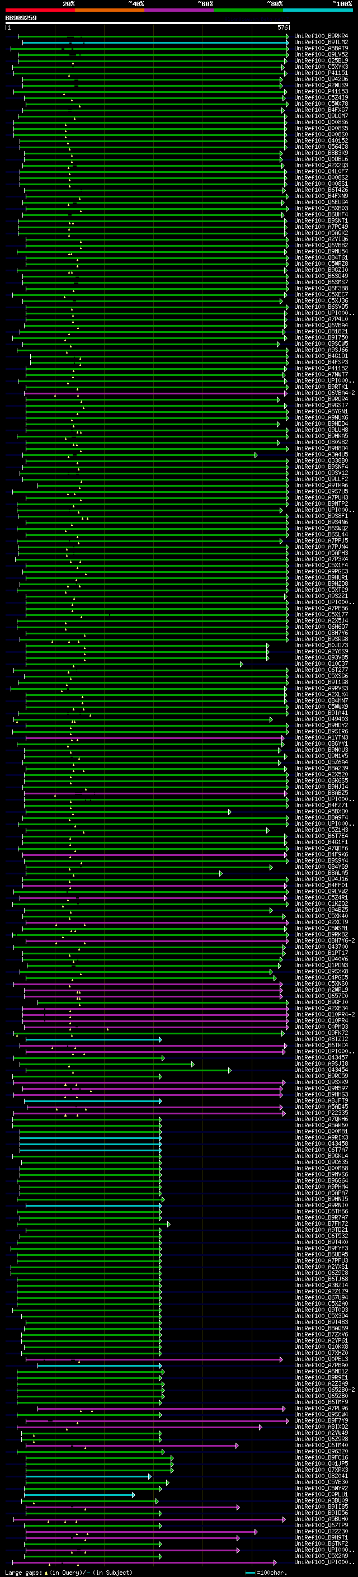Select the UniRef100_Q9M597 hit
This screenshot has width=358, height=1577.
[321, 1088]
